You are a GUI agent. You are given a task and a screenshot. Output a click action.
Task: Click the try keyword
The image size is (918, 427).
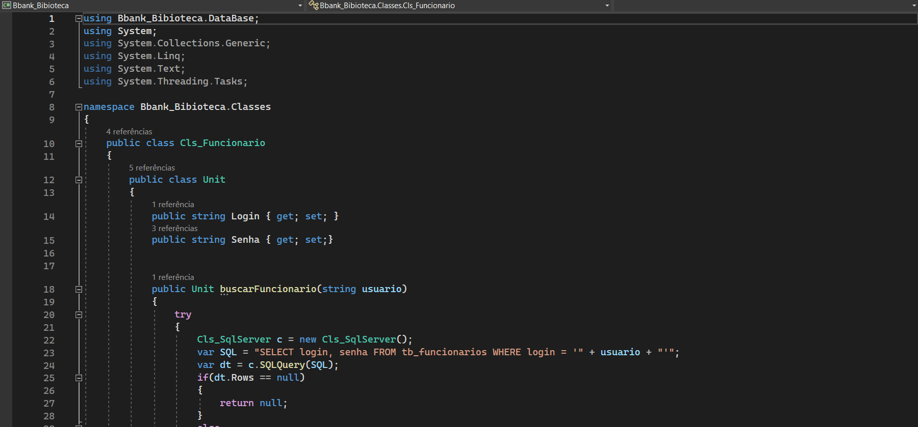pyautogui.click(x=183, y=315)
